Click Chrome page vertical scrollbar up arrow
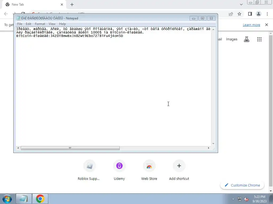Screen dimensions: 273x204 pyautogui.click(x=271, y=33)
